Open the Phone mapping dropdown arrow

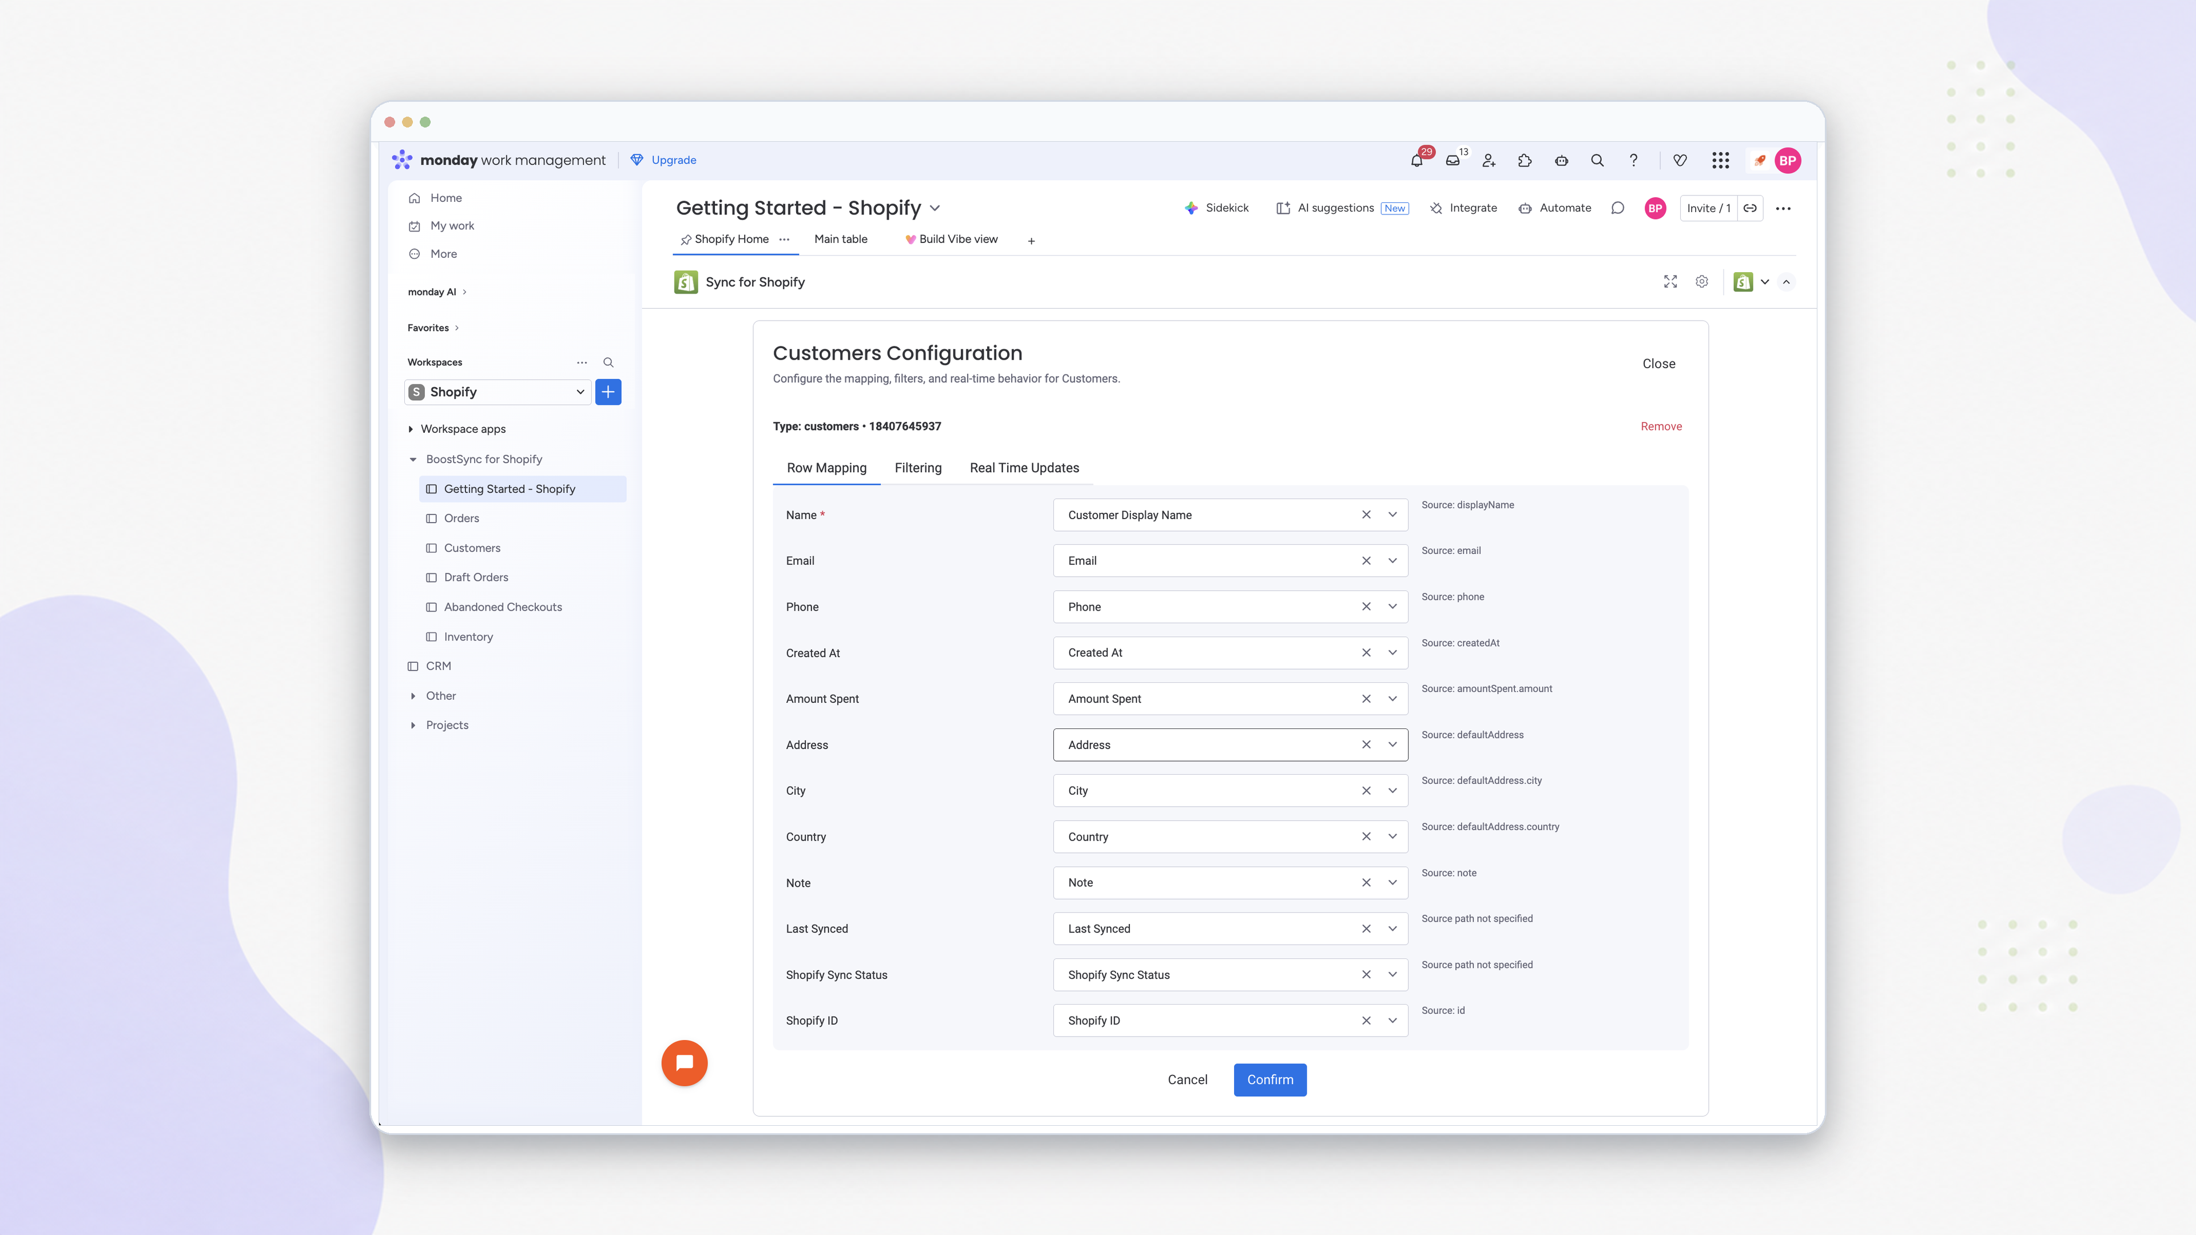(x=1393, y=607)
